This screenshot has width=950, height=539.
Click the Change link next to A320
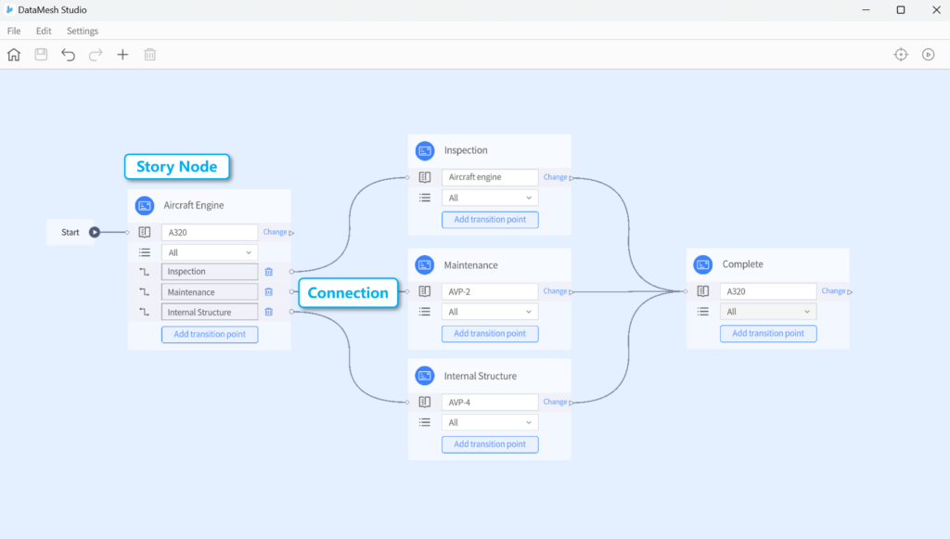pyautogui.click(x=276, y=232)
